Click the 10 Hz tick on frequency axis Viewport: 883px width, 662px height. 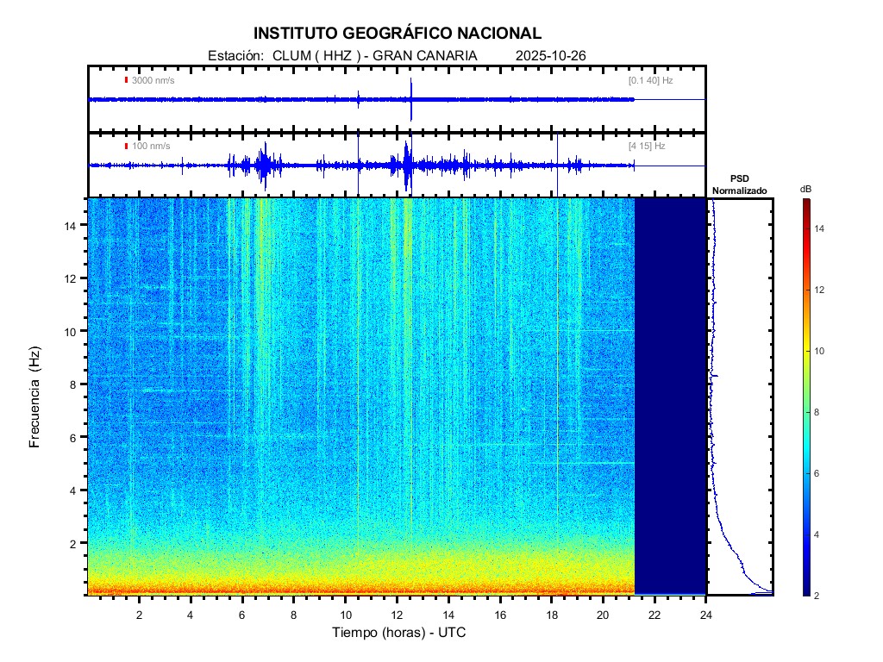72,331
